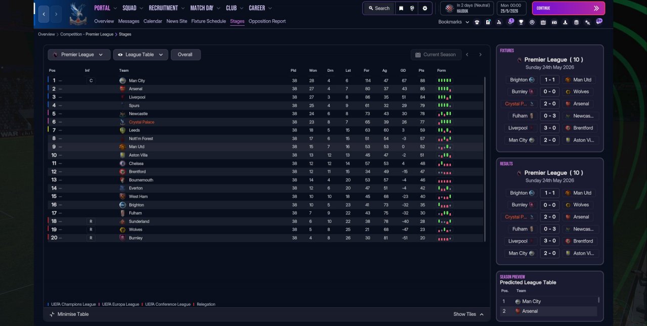Screen dimensions: 647x326
Task: Open the League Table view dropdown
Action: (x=141, y=55)
